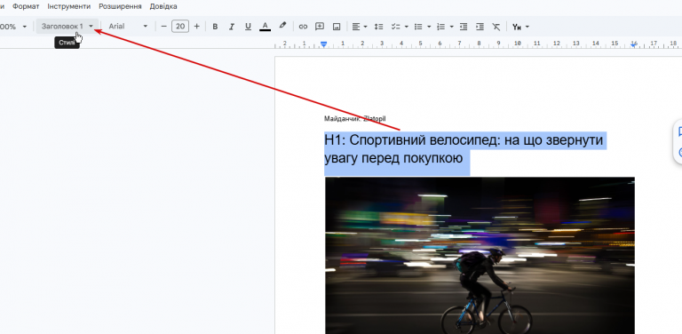Open the text color picker
Screen dimensions: 682x334
coord(265,27)
